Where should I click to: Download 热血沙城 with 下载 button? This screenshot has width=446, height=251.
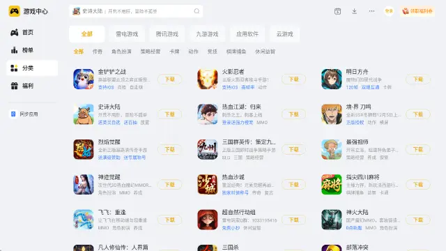click(x=294, y=184)
